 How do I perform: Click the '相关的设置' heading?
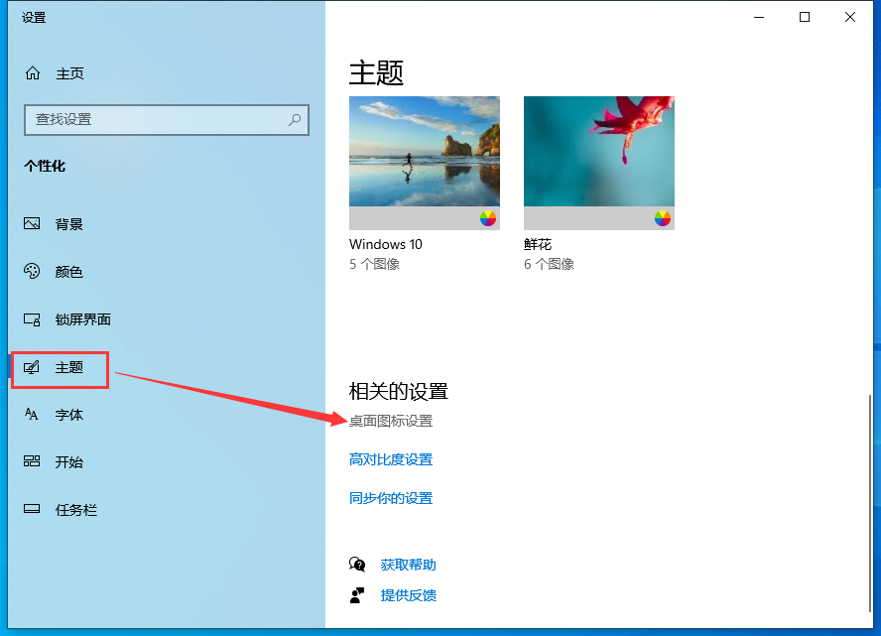pos(399,391)
